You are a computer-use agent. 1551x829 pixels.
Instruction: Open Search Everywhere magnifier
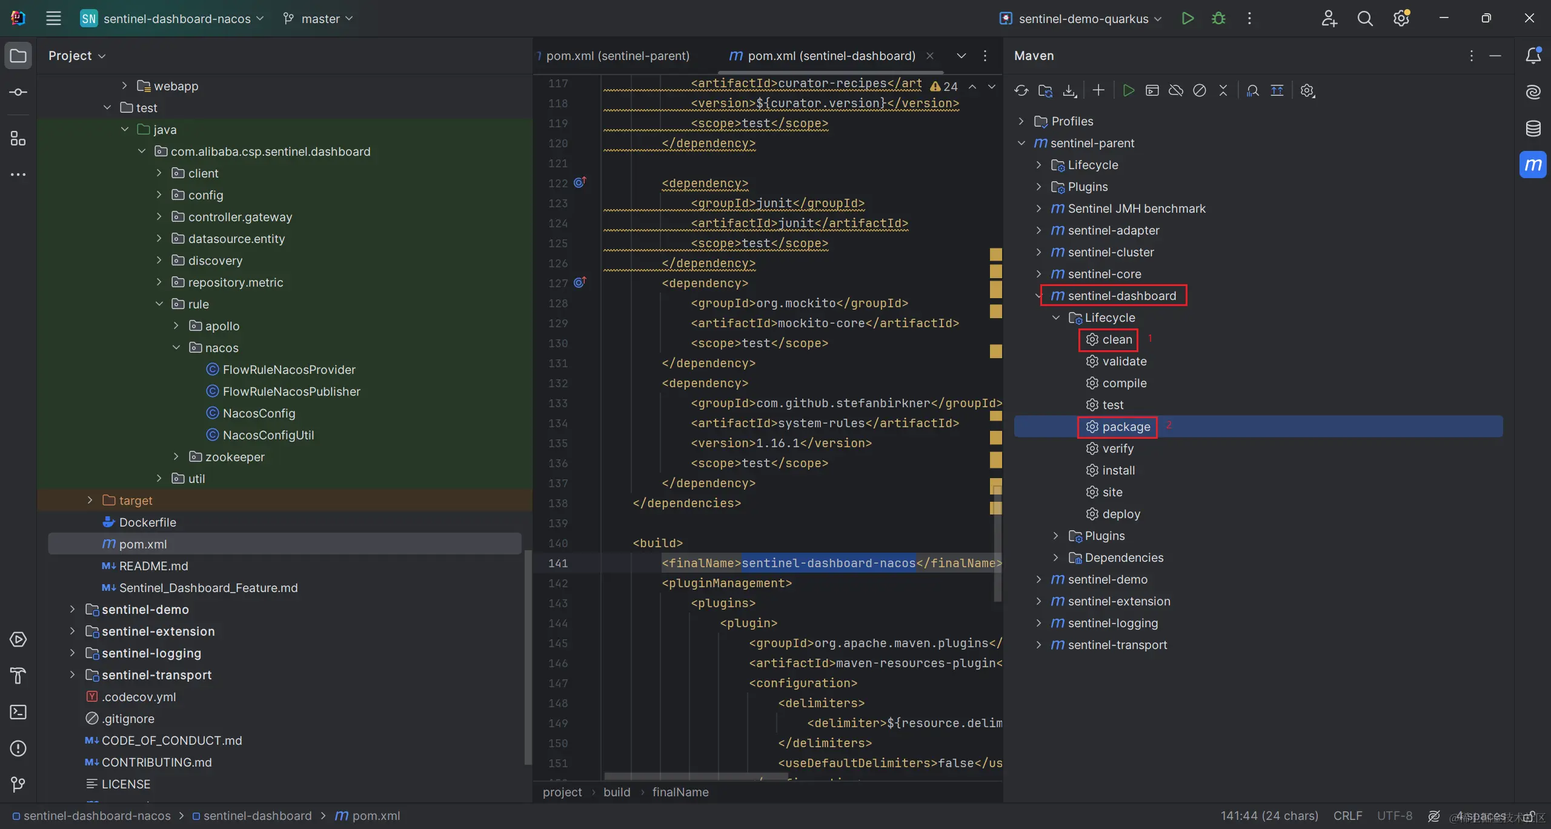1365,18
